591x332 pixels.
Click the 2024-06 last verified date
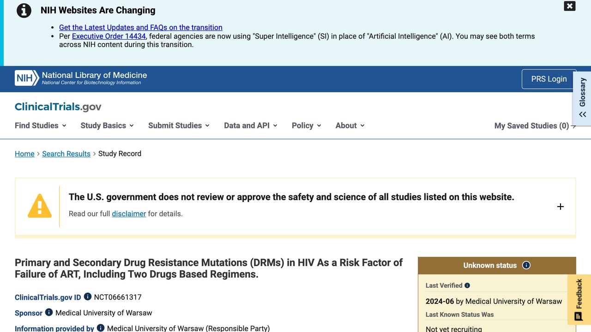point(440,301)
